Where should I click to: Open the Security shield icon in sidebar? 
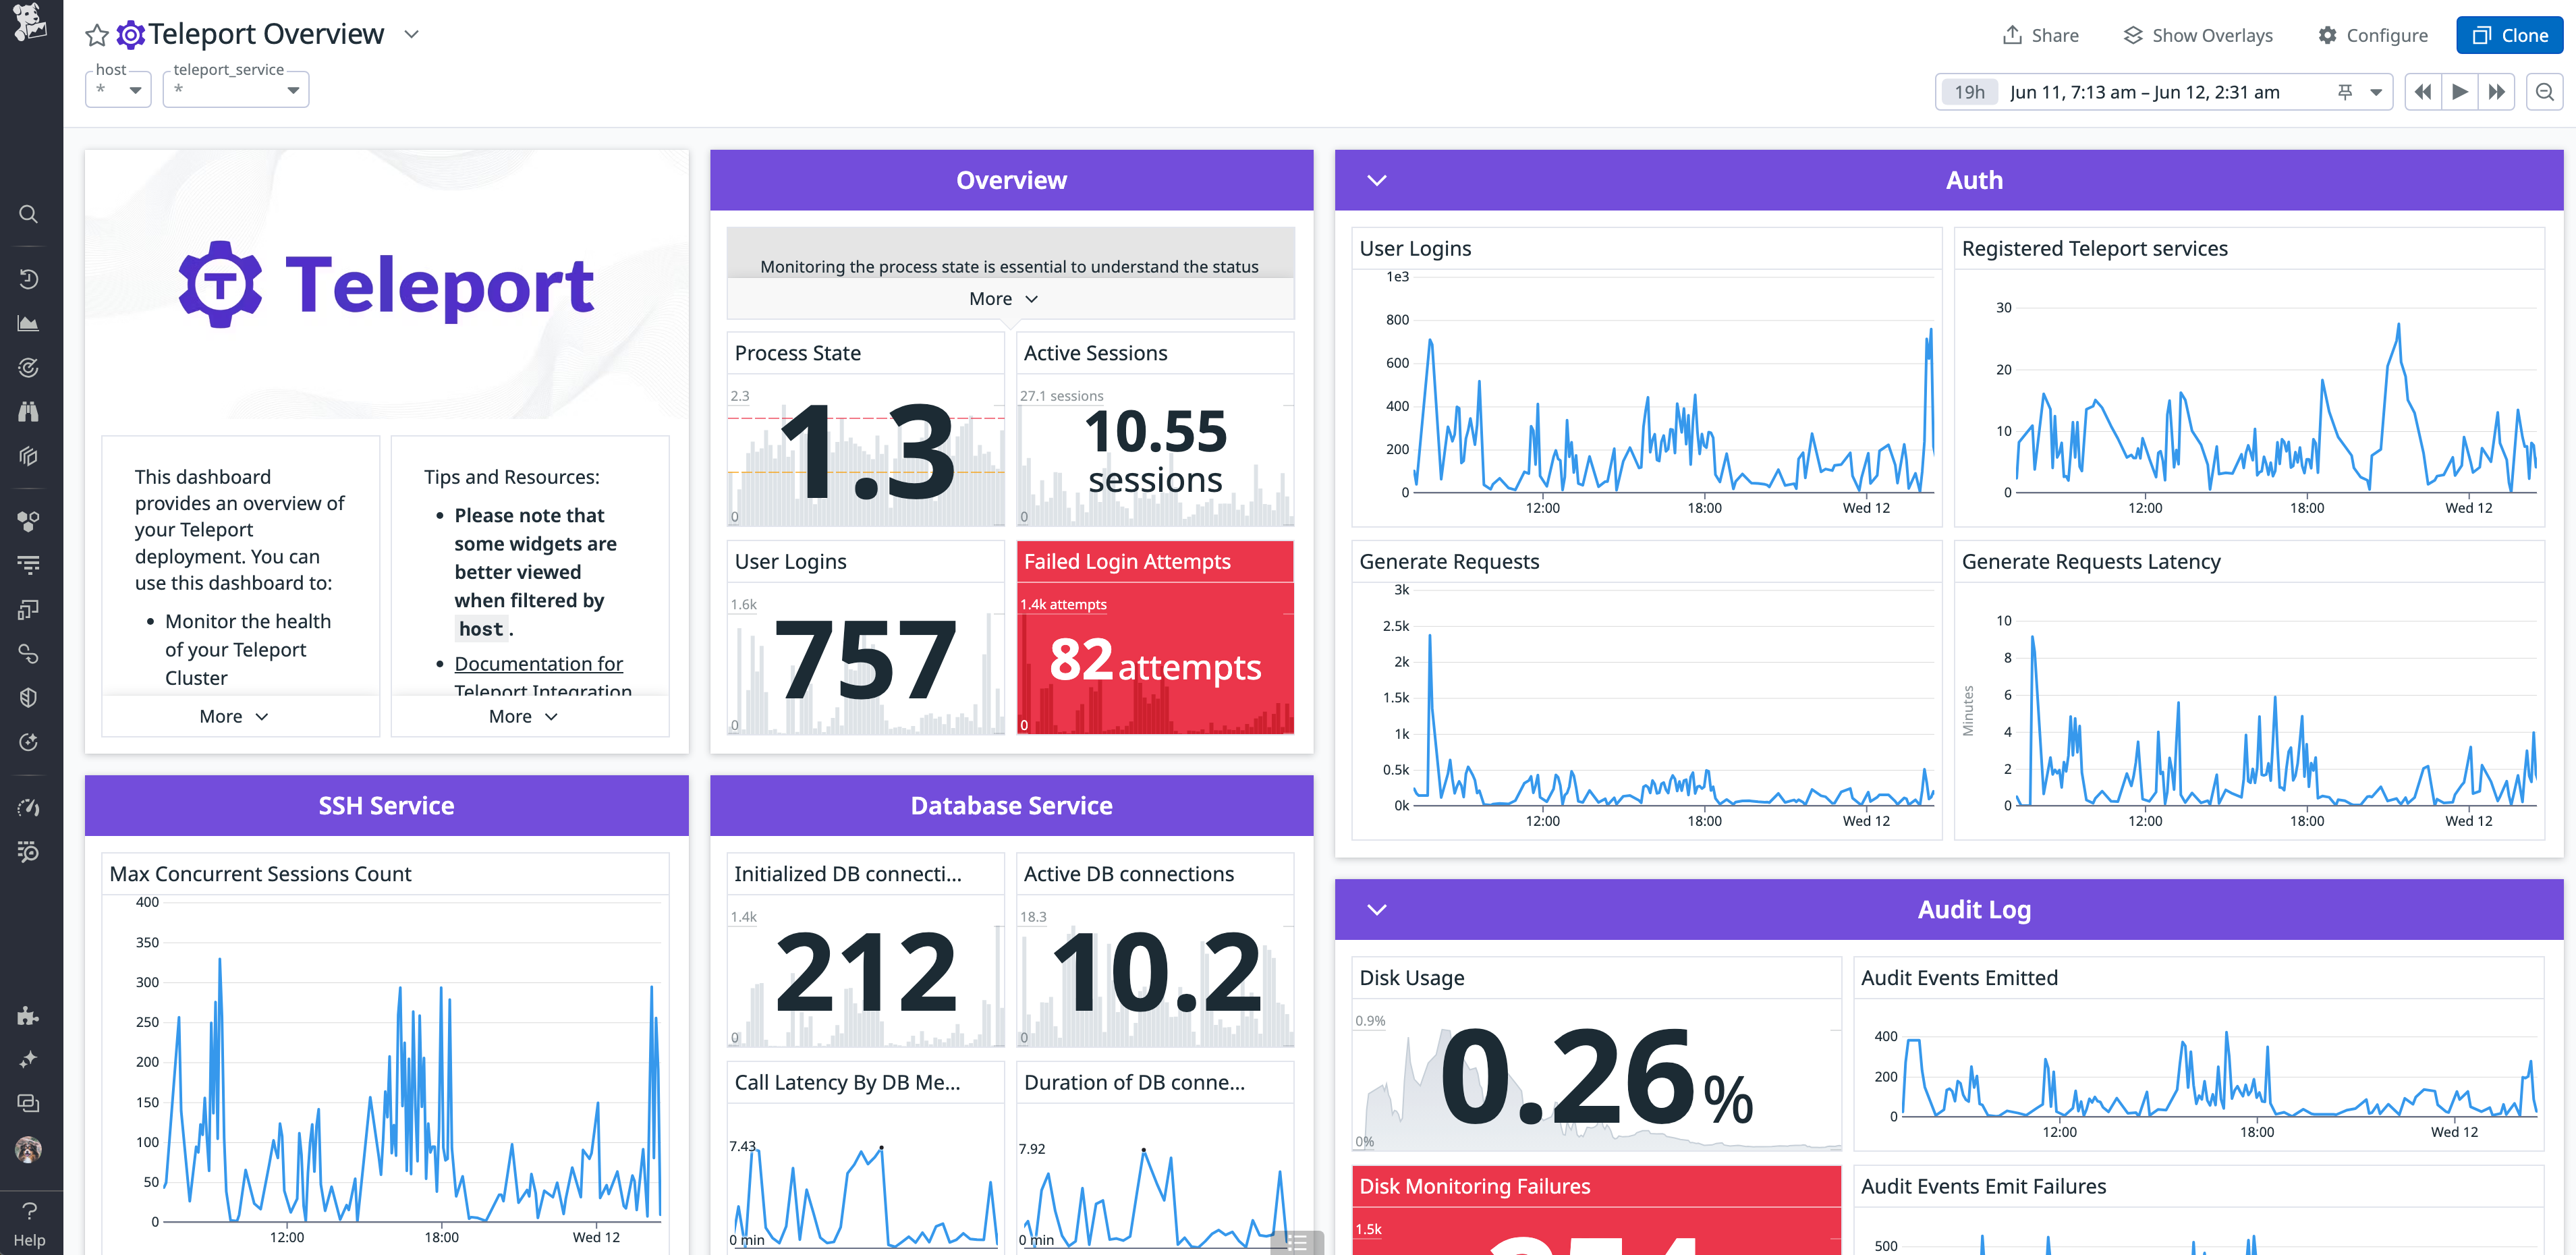pyautogui.click(x=28, y=697)
